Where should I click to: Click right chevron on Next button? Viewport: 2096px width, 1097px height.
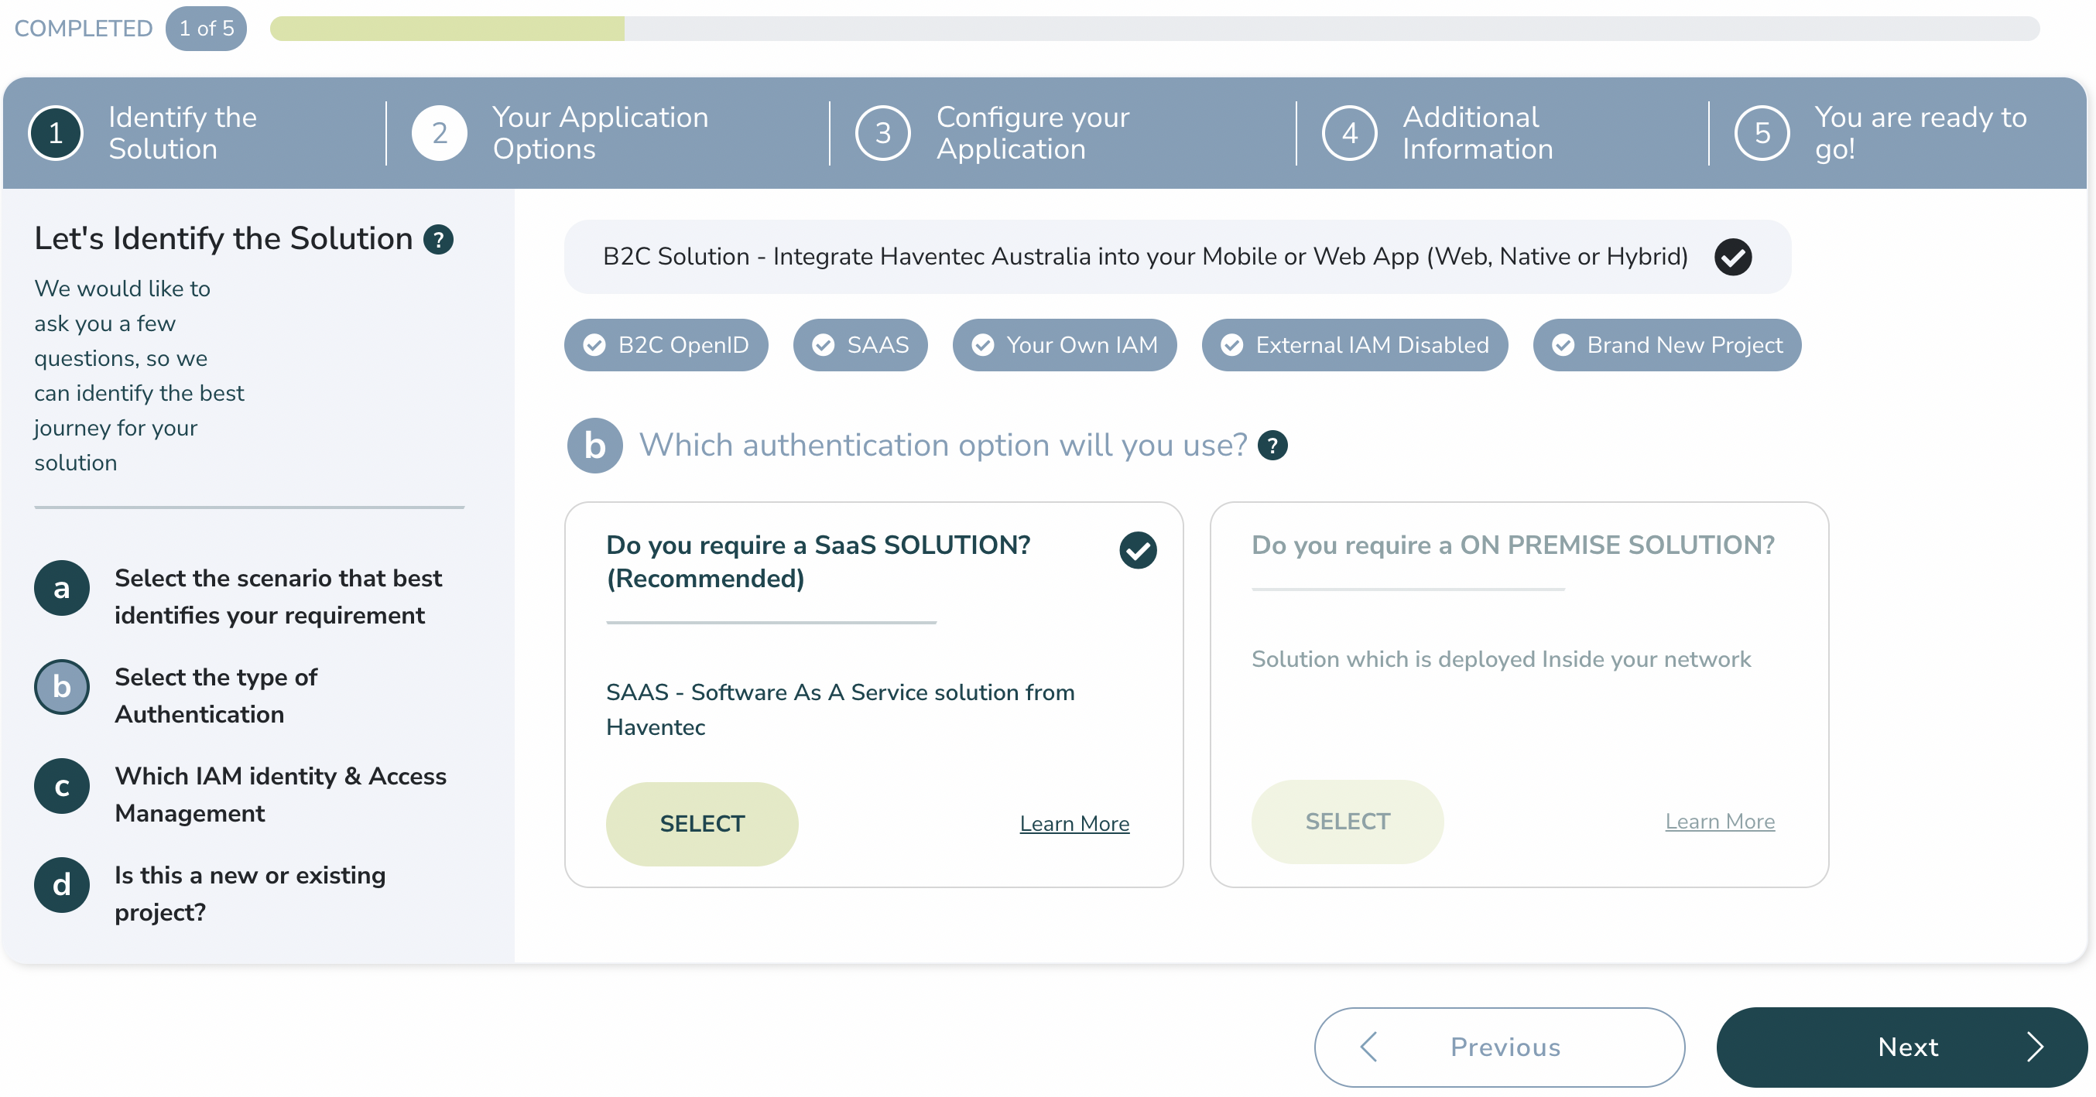(x=2034, y=1047)
